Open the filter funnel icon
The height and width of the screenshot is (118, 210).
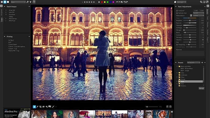point(30,2)
